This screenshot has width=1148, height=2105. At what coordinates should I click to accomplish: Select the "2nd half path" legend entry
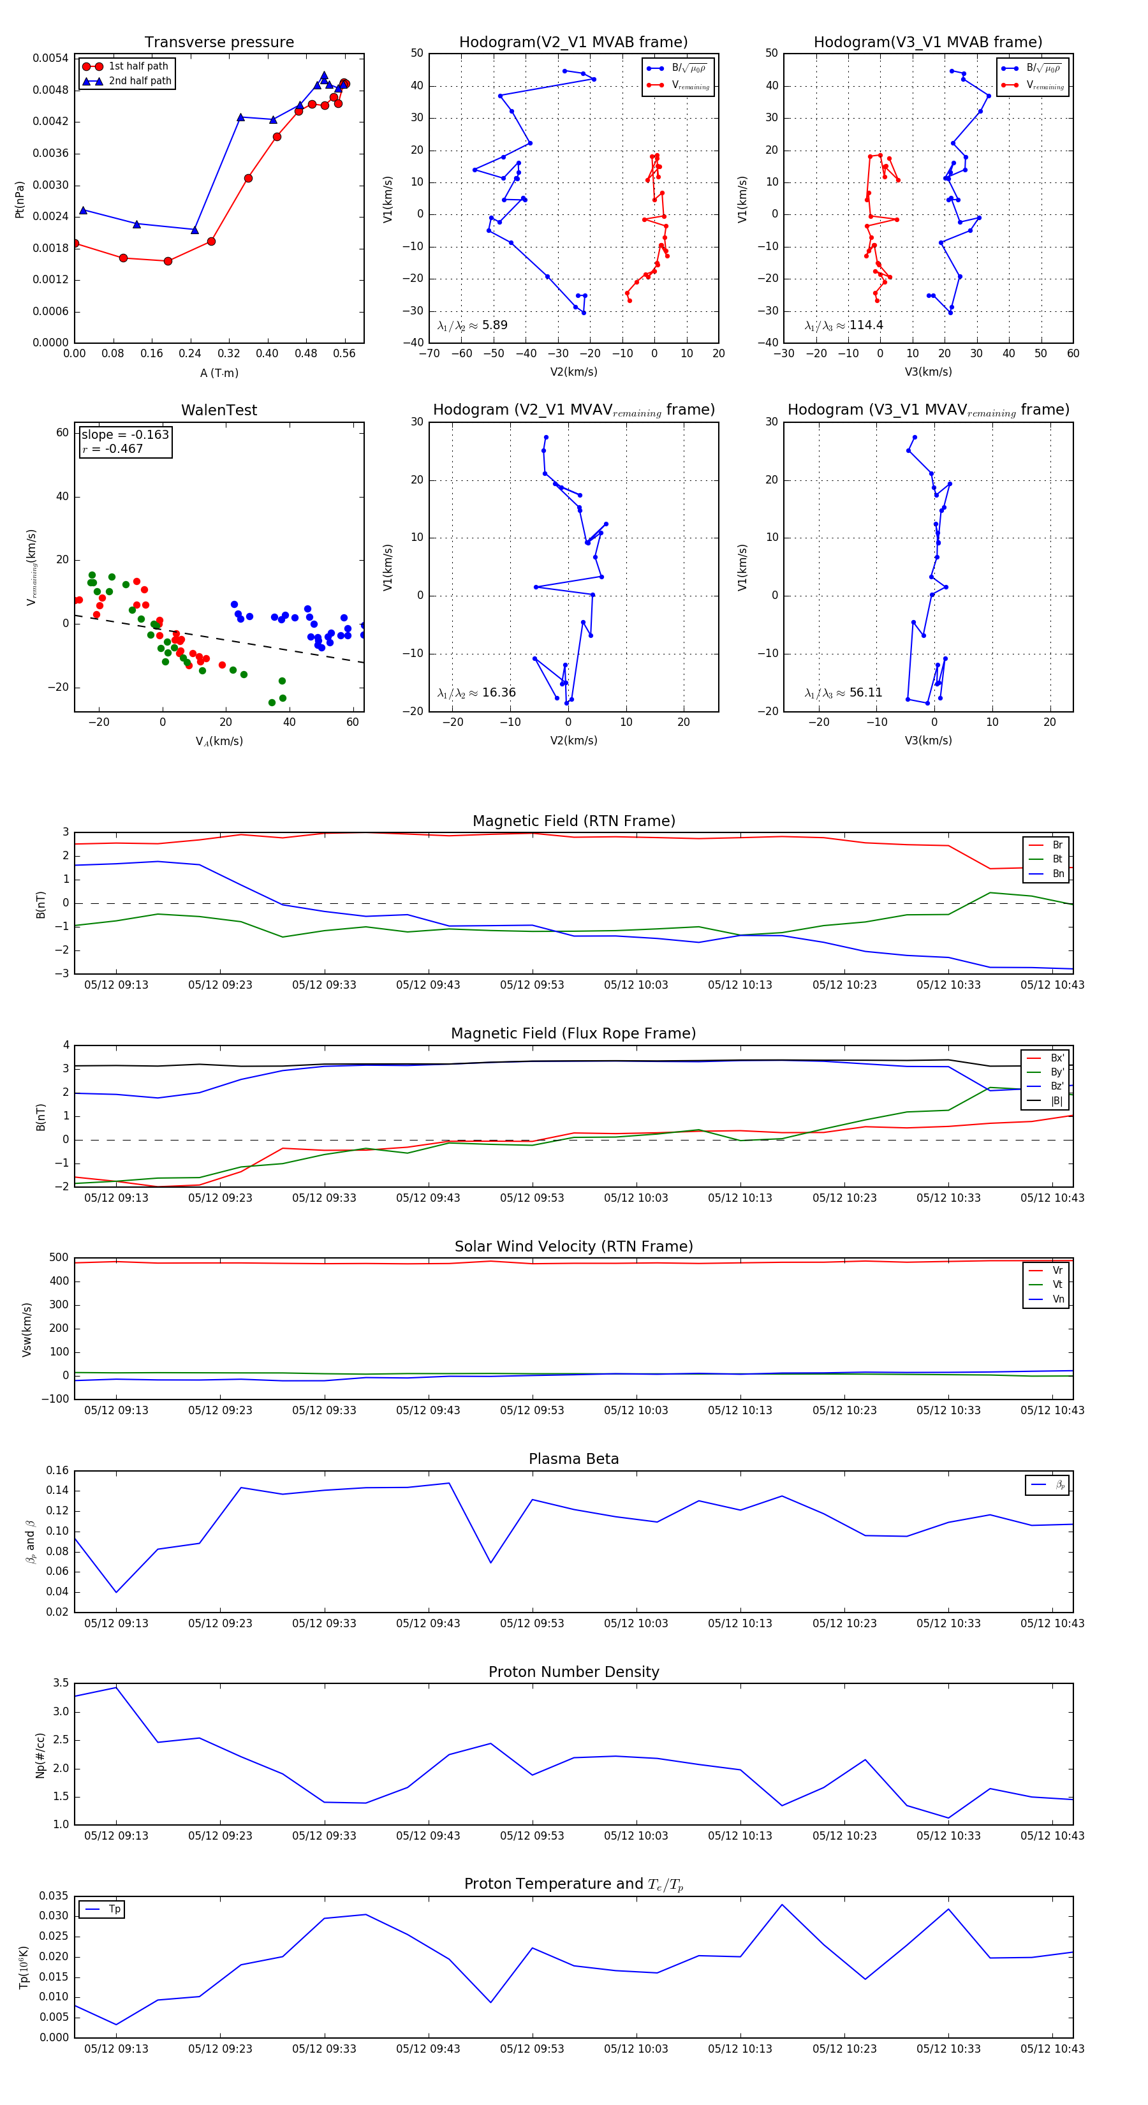pyautogui.click(x=127, y=81)
